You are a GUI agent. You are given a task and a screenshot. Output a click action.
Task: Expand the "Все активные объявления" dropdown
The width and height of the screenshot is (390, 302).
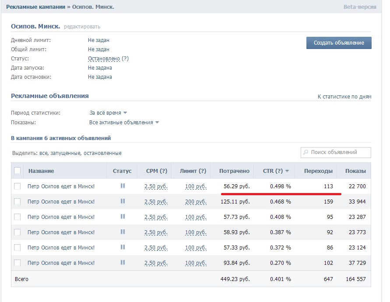coord(124,123)
